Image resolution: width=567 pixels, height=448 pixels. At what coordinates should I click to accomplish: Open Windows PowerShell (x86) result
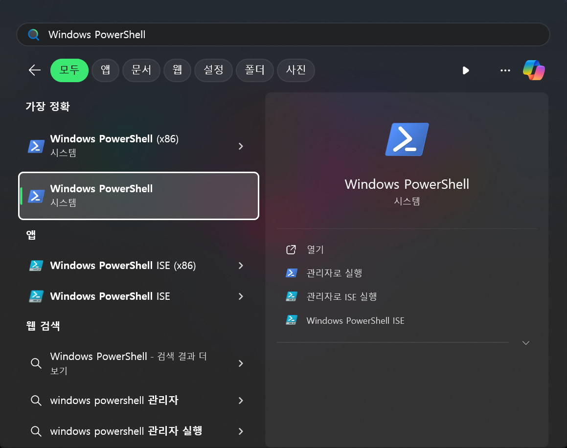[x=138, y=146]
